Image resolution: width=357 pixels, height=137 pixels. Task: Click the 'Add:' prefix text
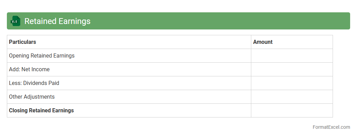[x=14, y=69]
